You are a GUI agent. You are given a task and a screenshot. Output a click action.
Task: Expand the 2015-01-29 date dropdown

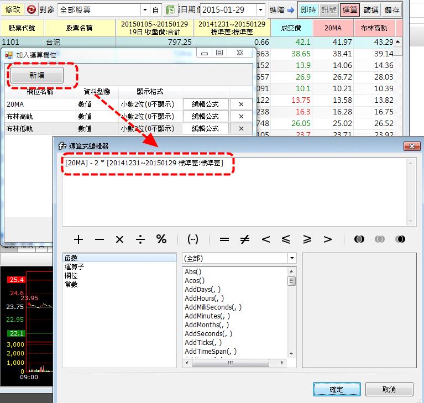pyautogui.click(x=260, y=10)
